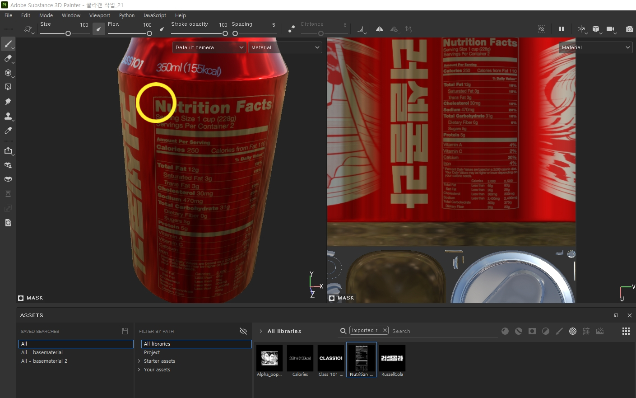The height and width of the screenshot is (398, 636).
Task: Open the 2D viewport Material dropdown
Action: point(595,47)
